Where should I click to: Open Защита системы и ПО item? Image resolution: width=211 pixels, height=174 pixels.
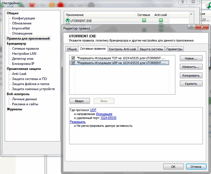(30, 79)
